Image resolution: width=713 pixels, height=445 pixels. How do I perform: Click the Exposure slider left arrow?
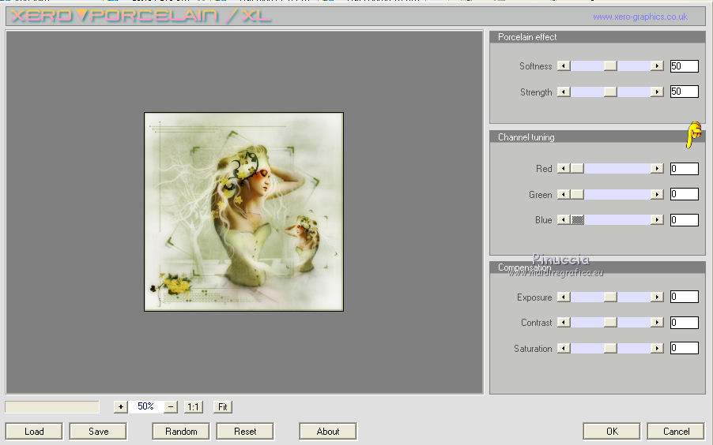coord(564,297)
